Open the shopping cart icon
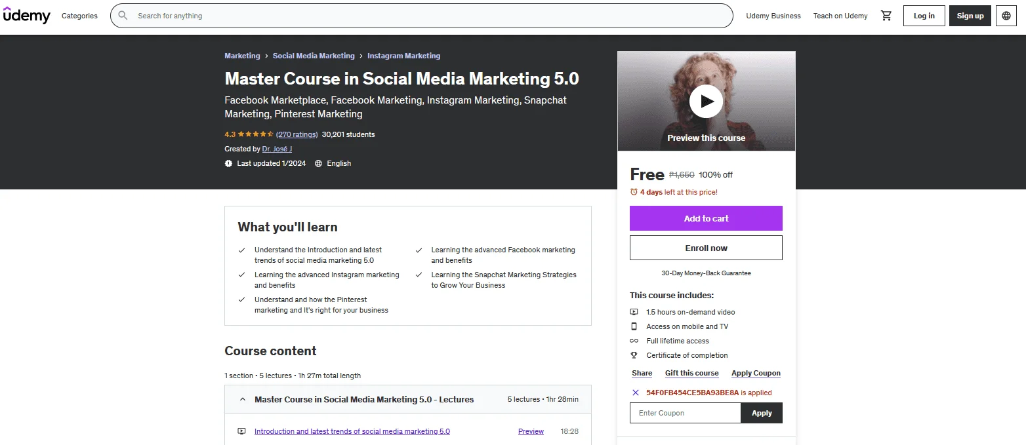The width and height of the screenshot is (1026, 445). point(886,16)
